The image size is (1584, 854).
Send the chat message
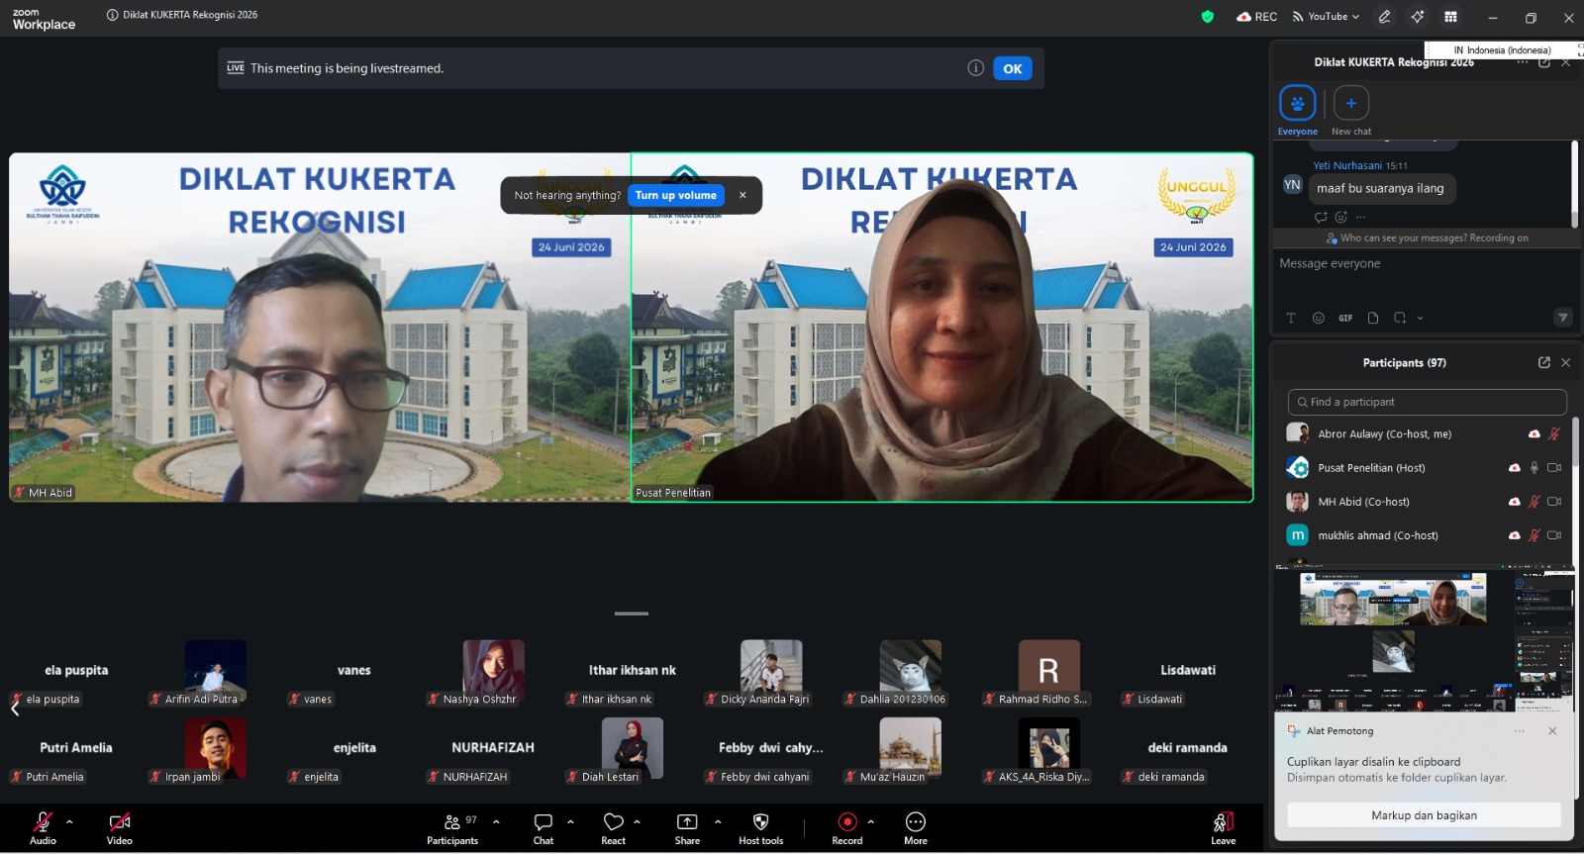(x=1562, y=318)
